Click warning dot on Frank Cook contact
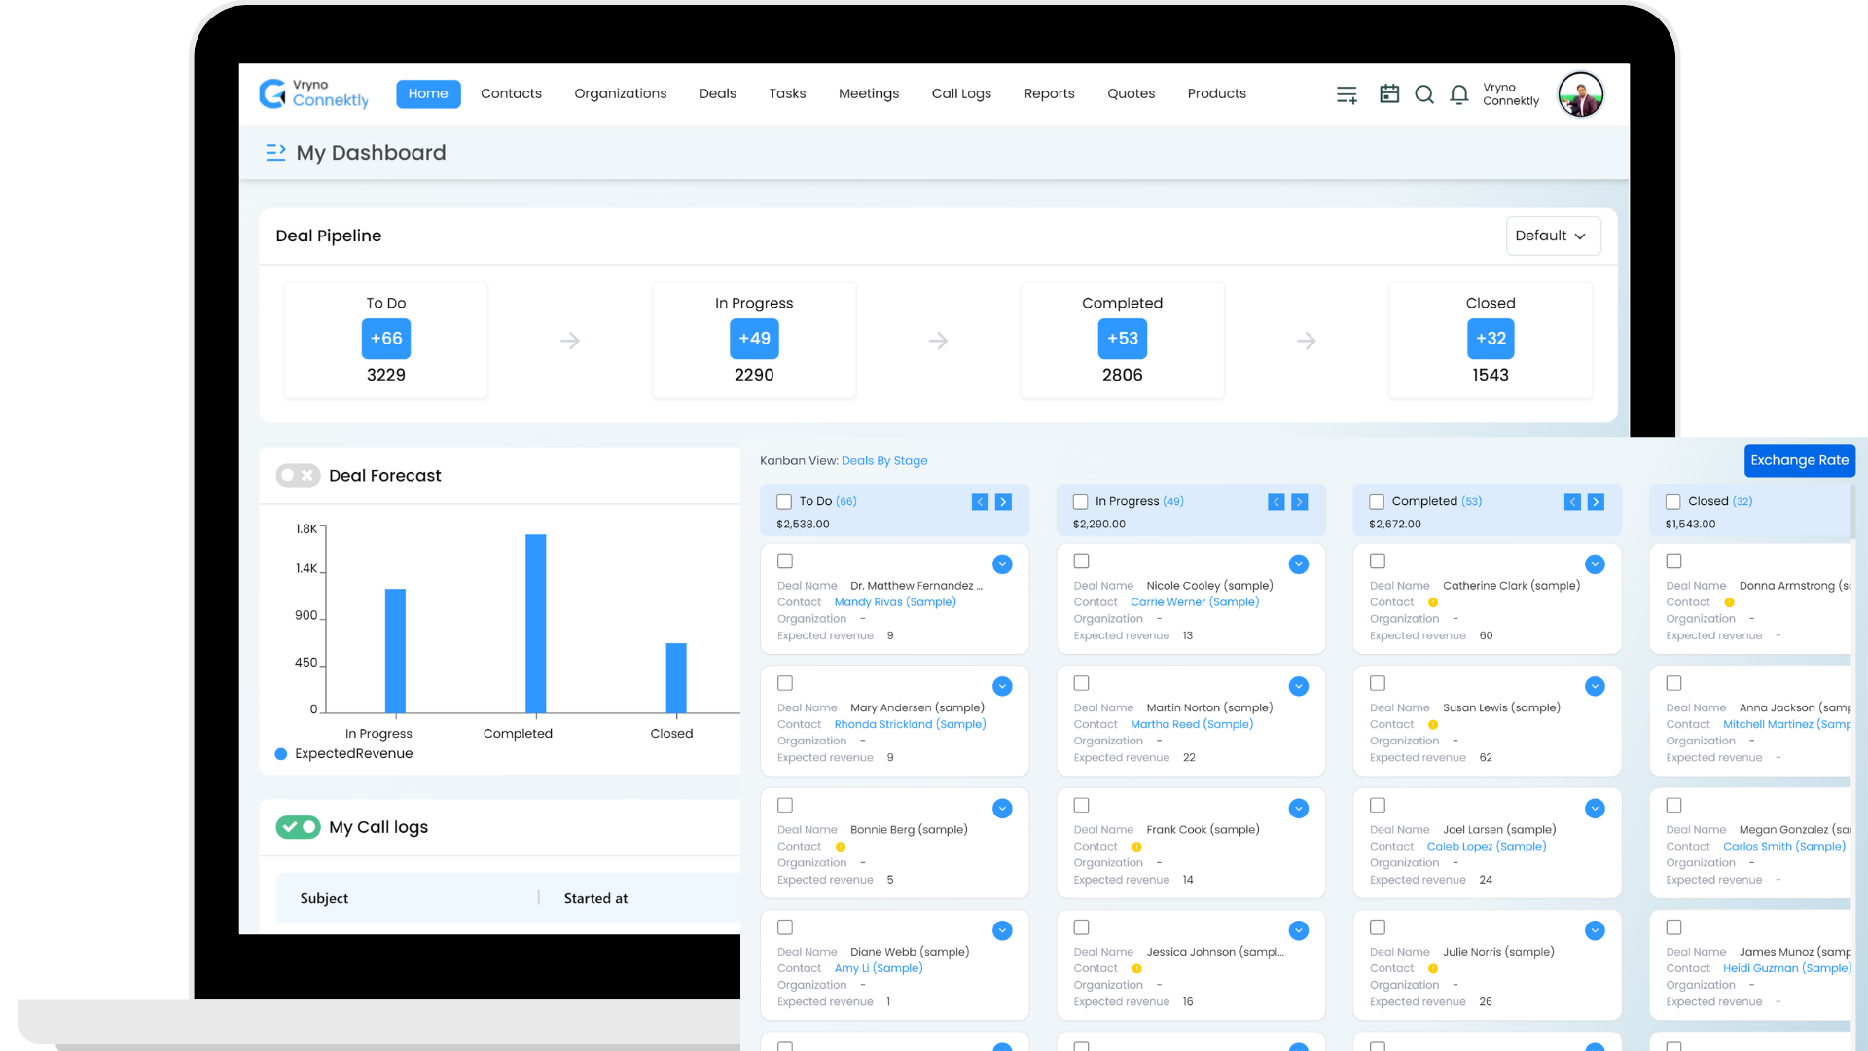This screenshot has height=1051, width=1868. (x=1136, y=847)
